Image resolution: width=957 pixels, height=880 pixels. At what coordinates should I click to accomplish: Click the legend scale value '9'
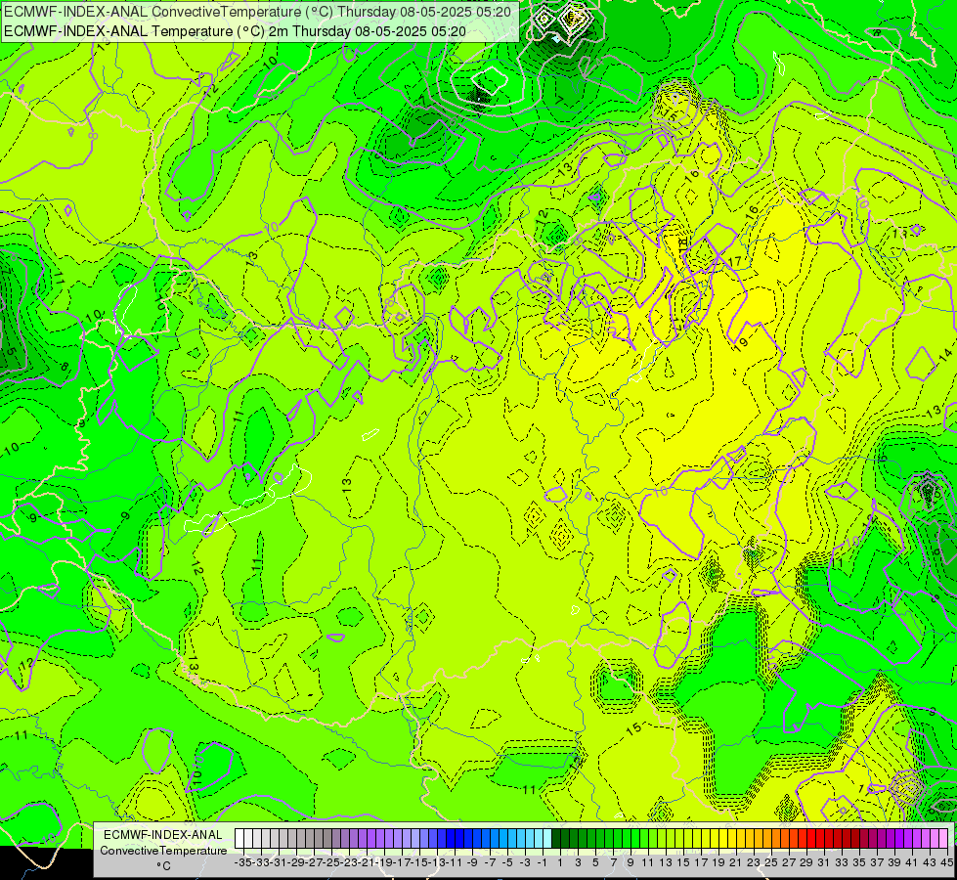[631, 862]
